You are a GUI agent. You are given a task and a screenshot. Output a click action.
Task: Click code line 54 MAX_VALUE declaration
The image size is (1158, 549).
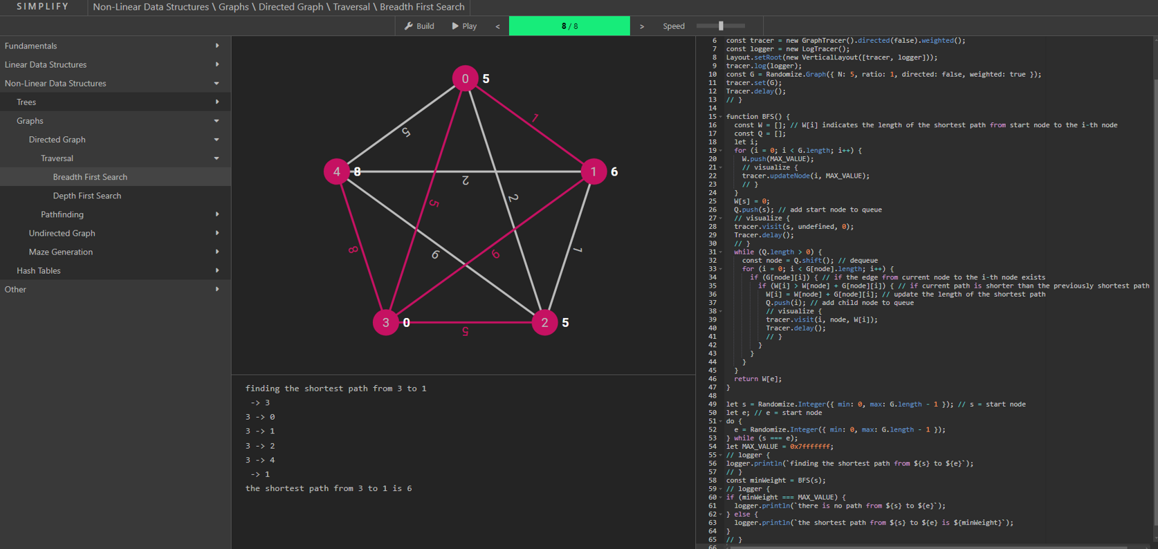coord(780,447)
